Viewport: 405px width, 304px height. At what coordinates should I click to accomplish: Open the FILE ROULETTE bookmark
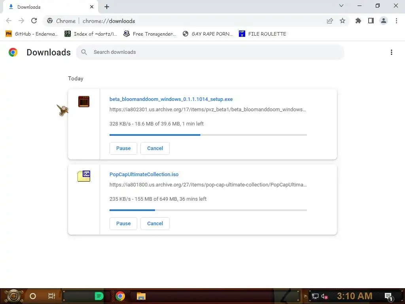pos(263,34)
